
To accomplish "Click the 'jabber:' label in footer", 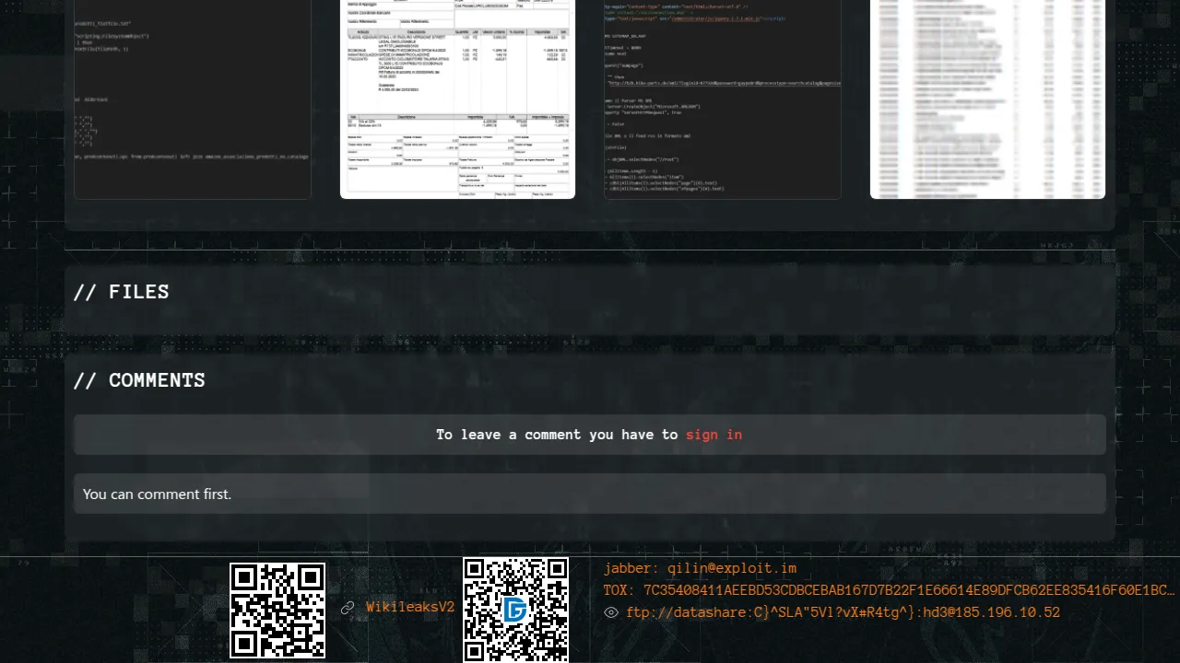I will [631, 568].
